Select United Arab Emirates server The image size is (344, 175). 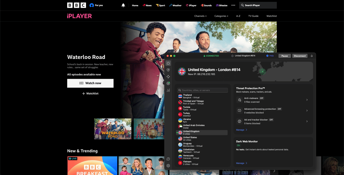(x=202, y=127)
